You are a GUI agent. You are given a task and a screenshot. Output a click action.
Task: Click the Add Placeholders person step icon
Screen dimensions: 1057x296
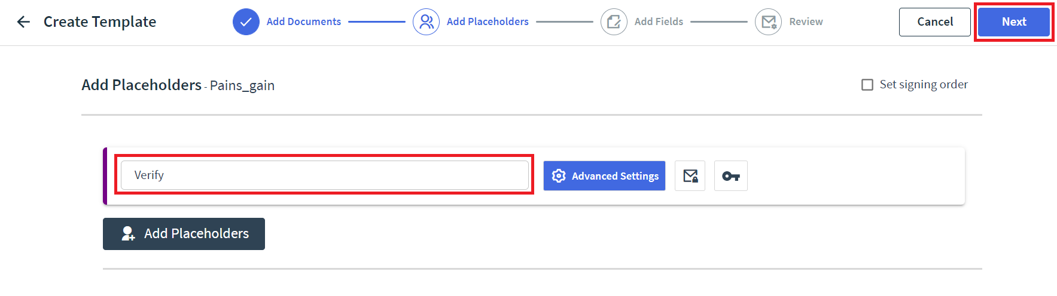point(426,22)
